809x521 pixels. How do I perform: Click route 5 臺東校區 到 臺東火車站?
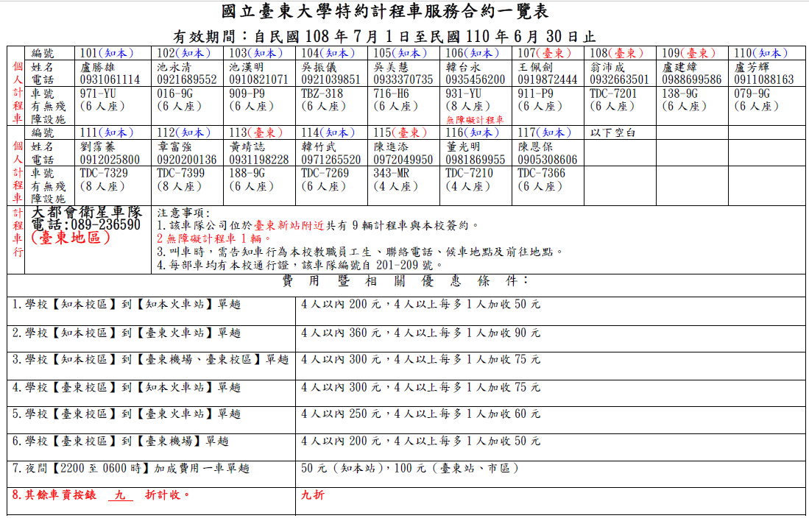pyautogui.click(x=127, y=414)
